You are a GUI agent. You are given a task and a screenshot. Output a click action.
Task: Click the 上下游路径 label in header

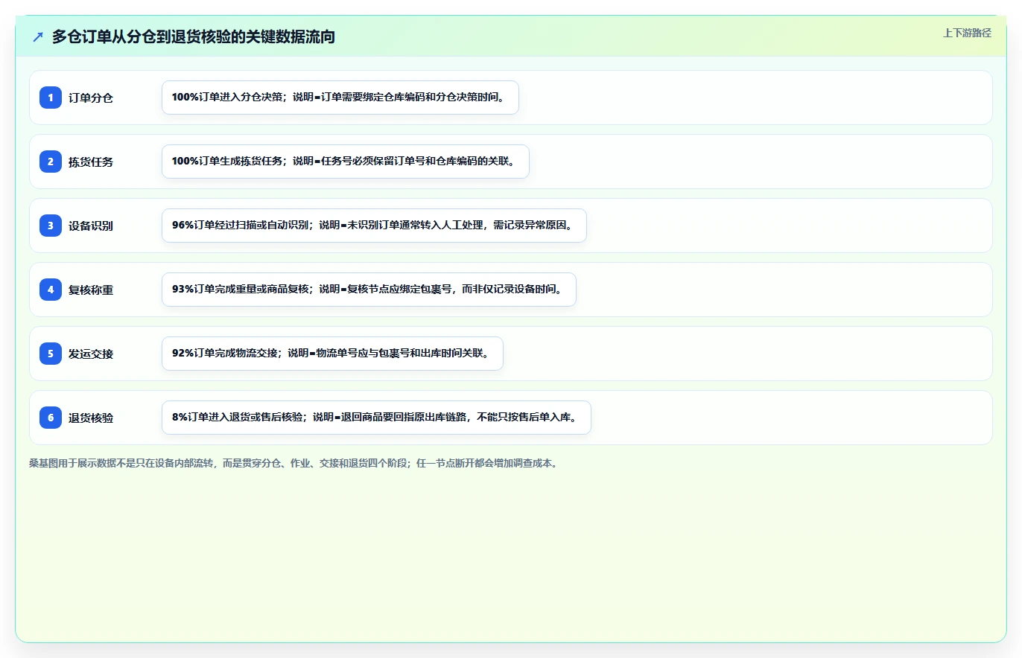[x=967, y=33]
